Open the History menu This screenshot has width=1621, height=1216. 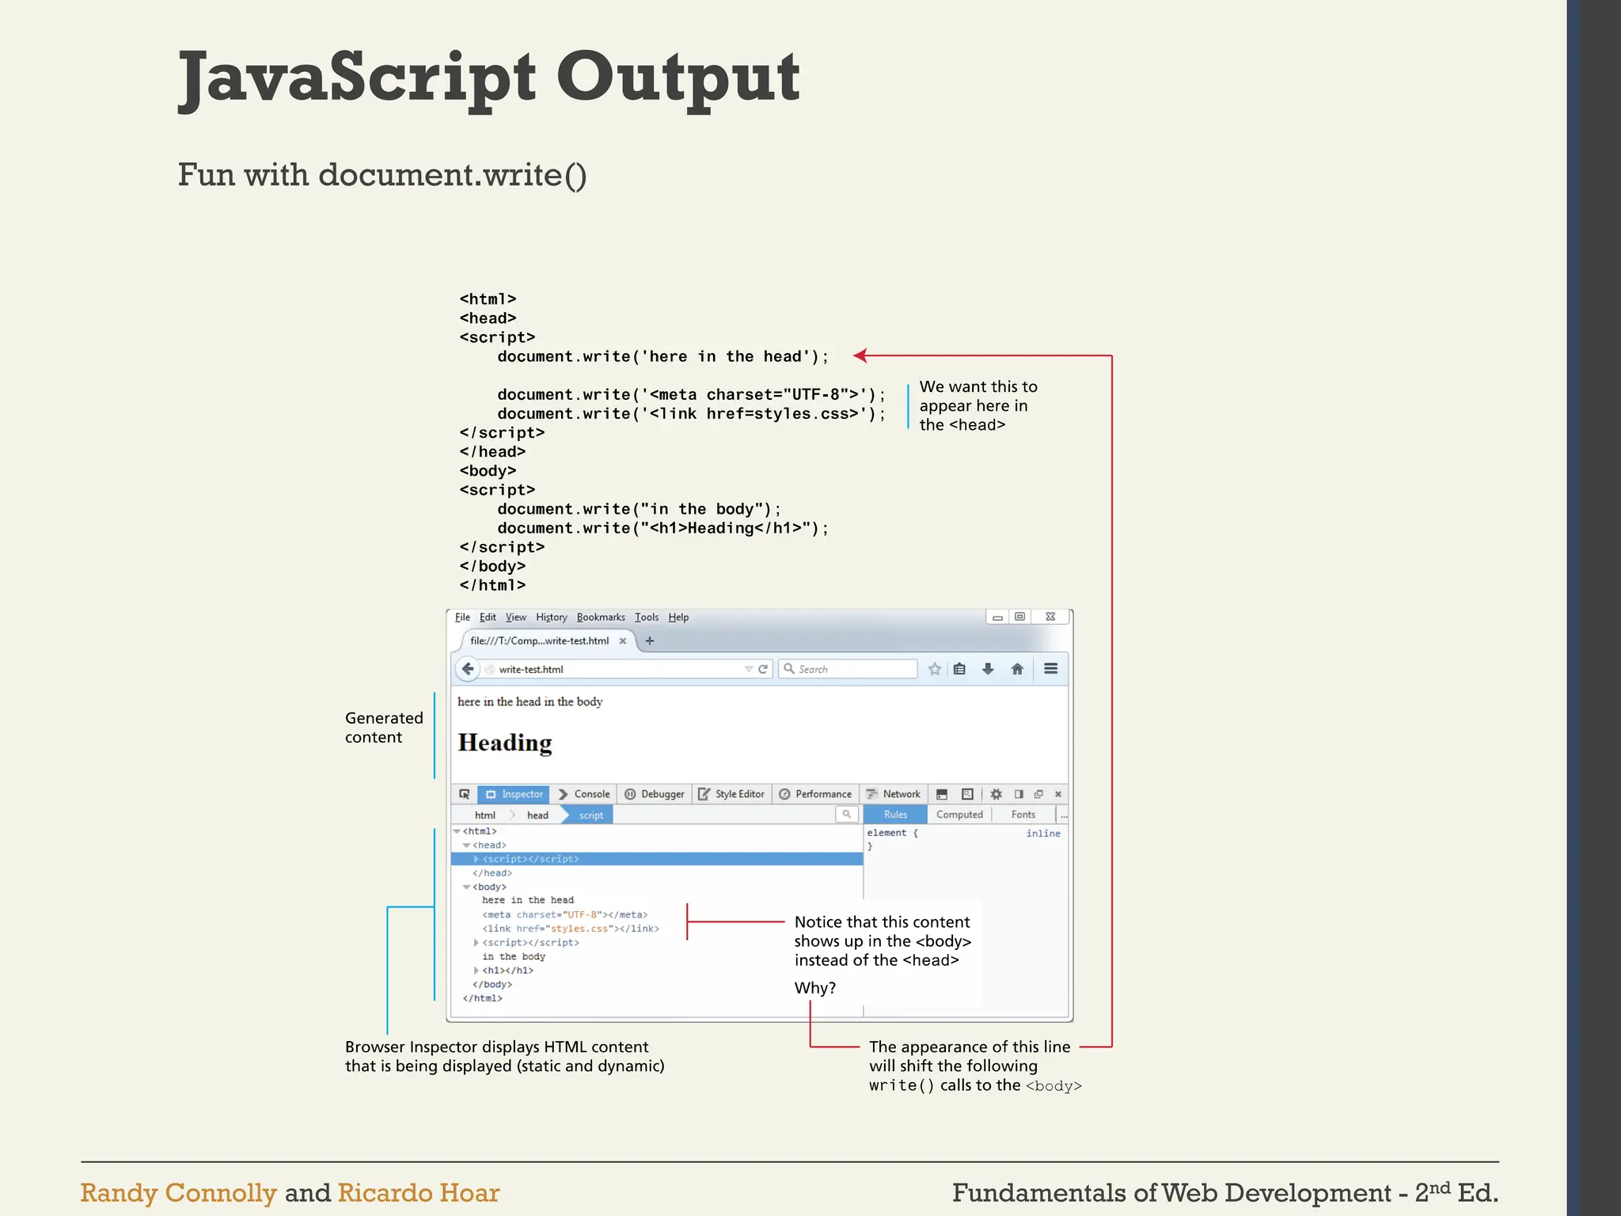point(552,617)
